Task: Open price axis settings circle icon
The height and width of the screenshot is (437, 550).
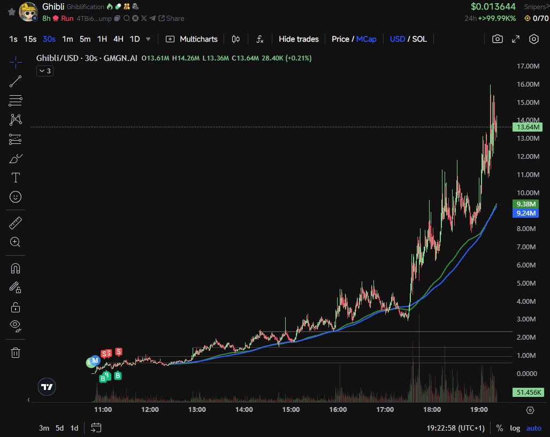Action: pos(530,410)
